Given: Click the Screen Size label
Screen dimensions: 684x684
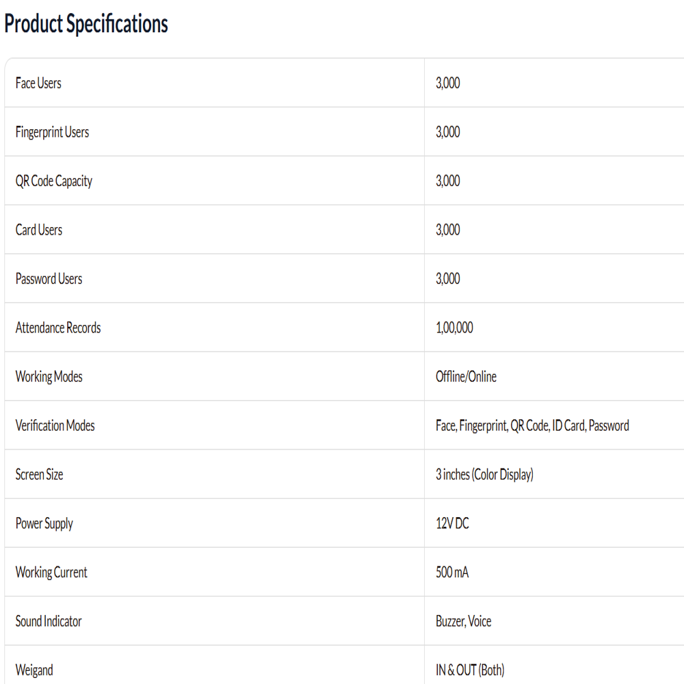Looking at the screenshot, I should [x=39, y=474].
